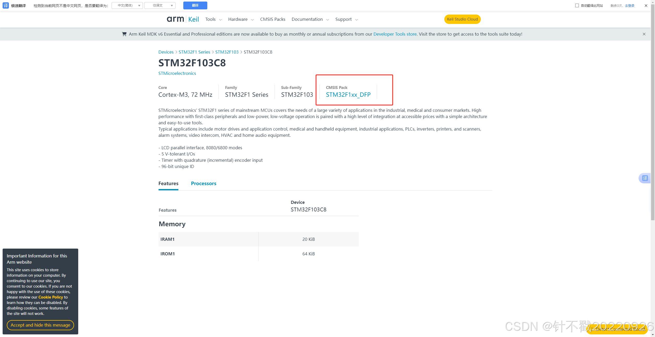Click the floating translate icon on right edge
Viewport: 655px width, 337px height.
tap(645, 178)
